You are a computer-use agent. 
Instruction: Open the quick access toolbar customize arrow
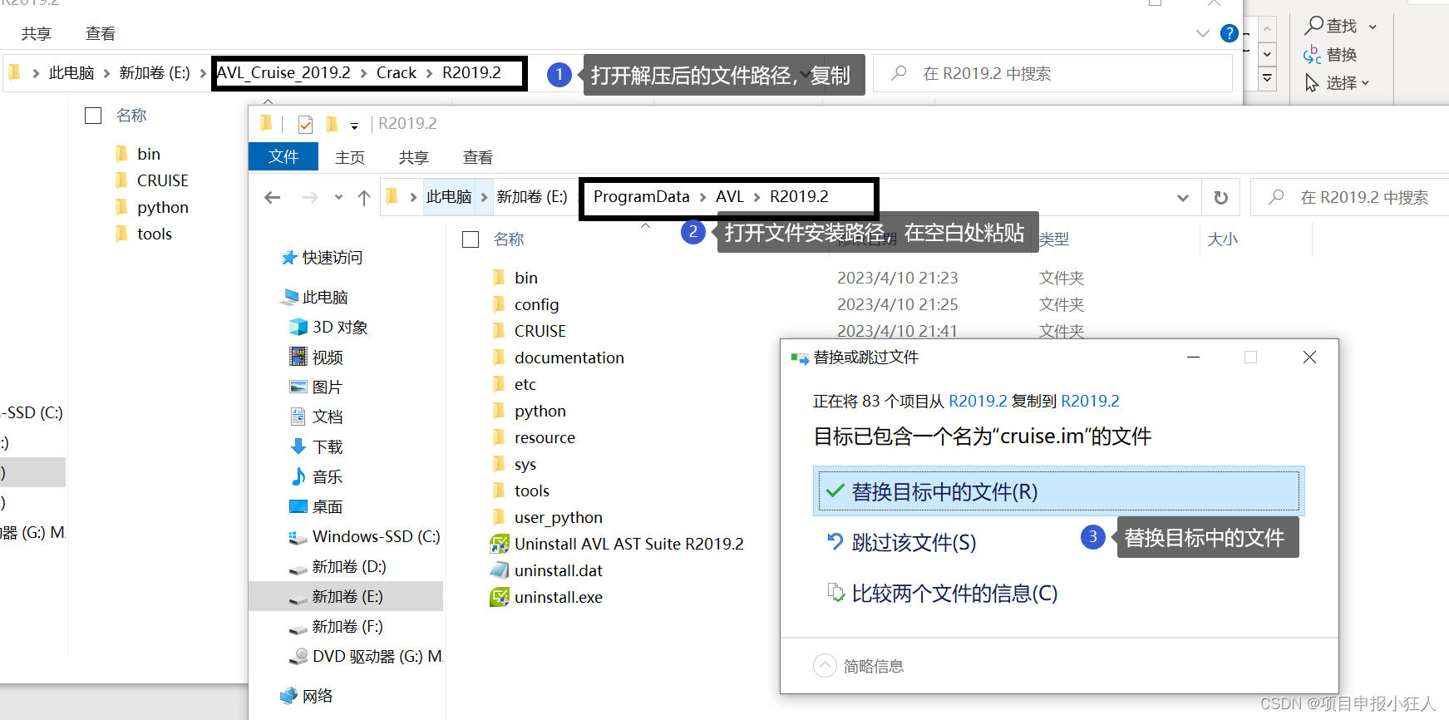pyautogui.click(x=354, y=126)
